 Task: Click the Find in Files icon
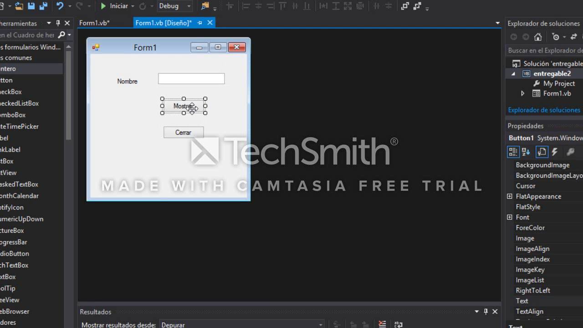pos(205,6)
